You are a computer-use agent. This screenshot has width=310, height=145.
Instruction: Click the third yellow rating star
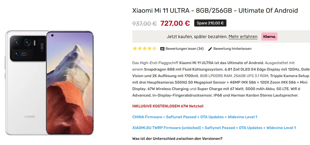144,48
